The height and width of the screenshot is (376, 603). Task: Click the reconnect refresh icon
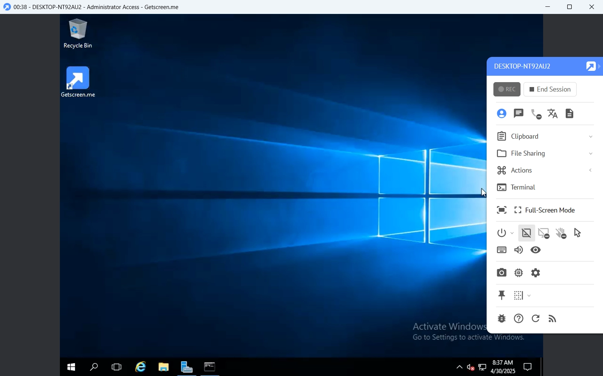click(536, 319)
